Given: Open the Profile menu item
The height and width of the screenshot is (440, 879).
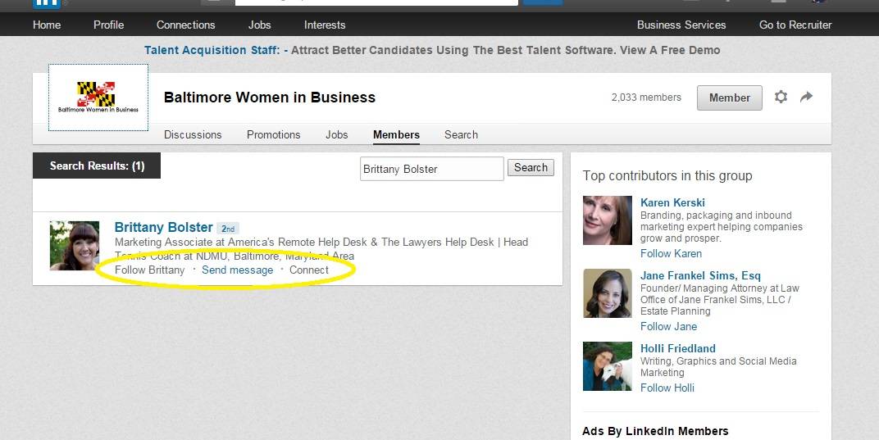Looking at the screenshot, I should (x=109, y=25).
